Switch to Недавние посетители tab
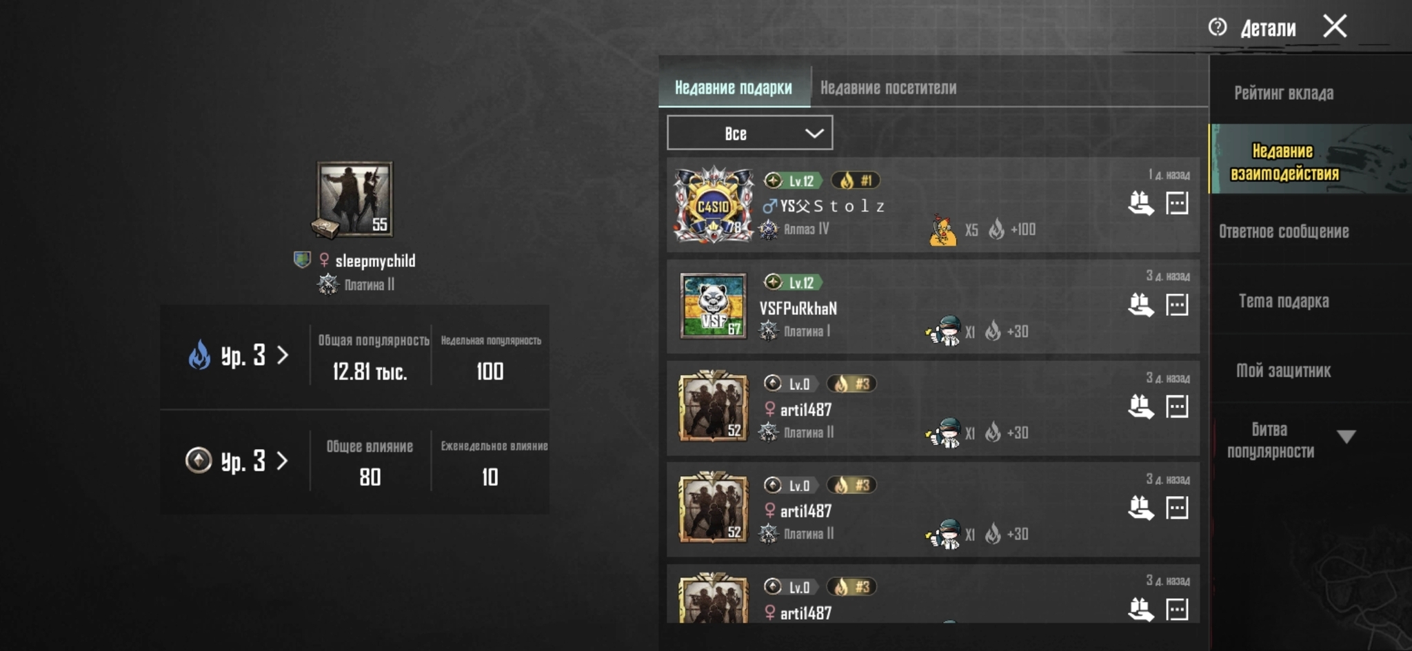 point(888,87)
